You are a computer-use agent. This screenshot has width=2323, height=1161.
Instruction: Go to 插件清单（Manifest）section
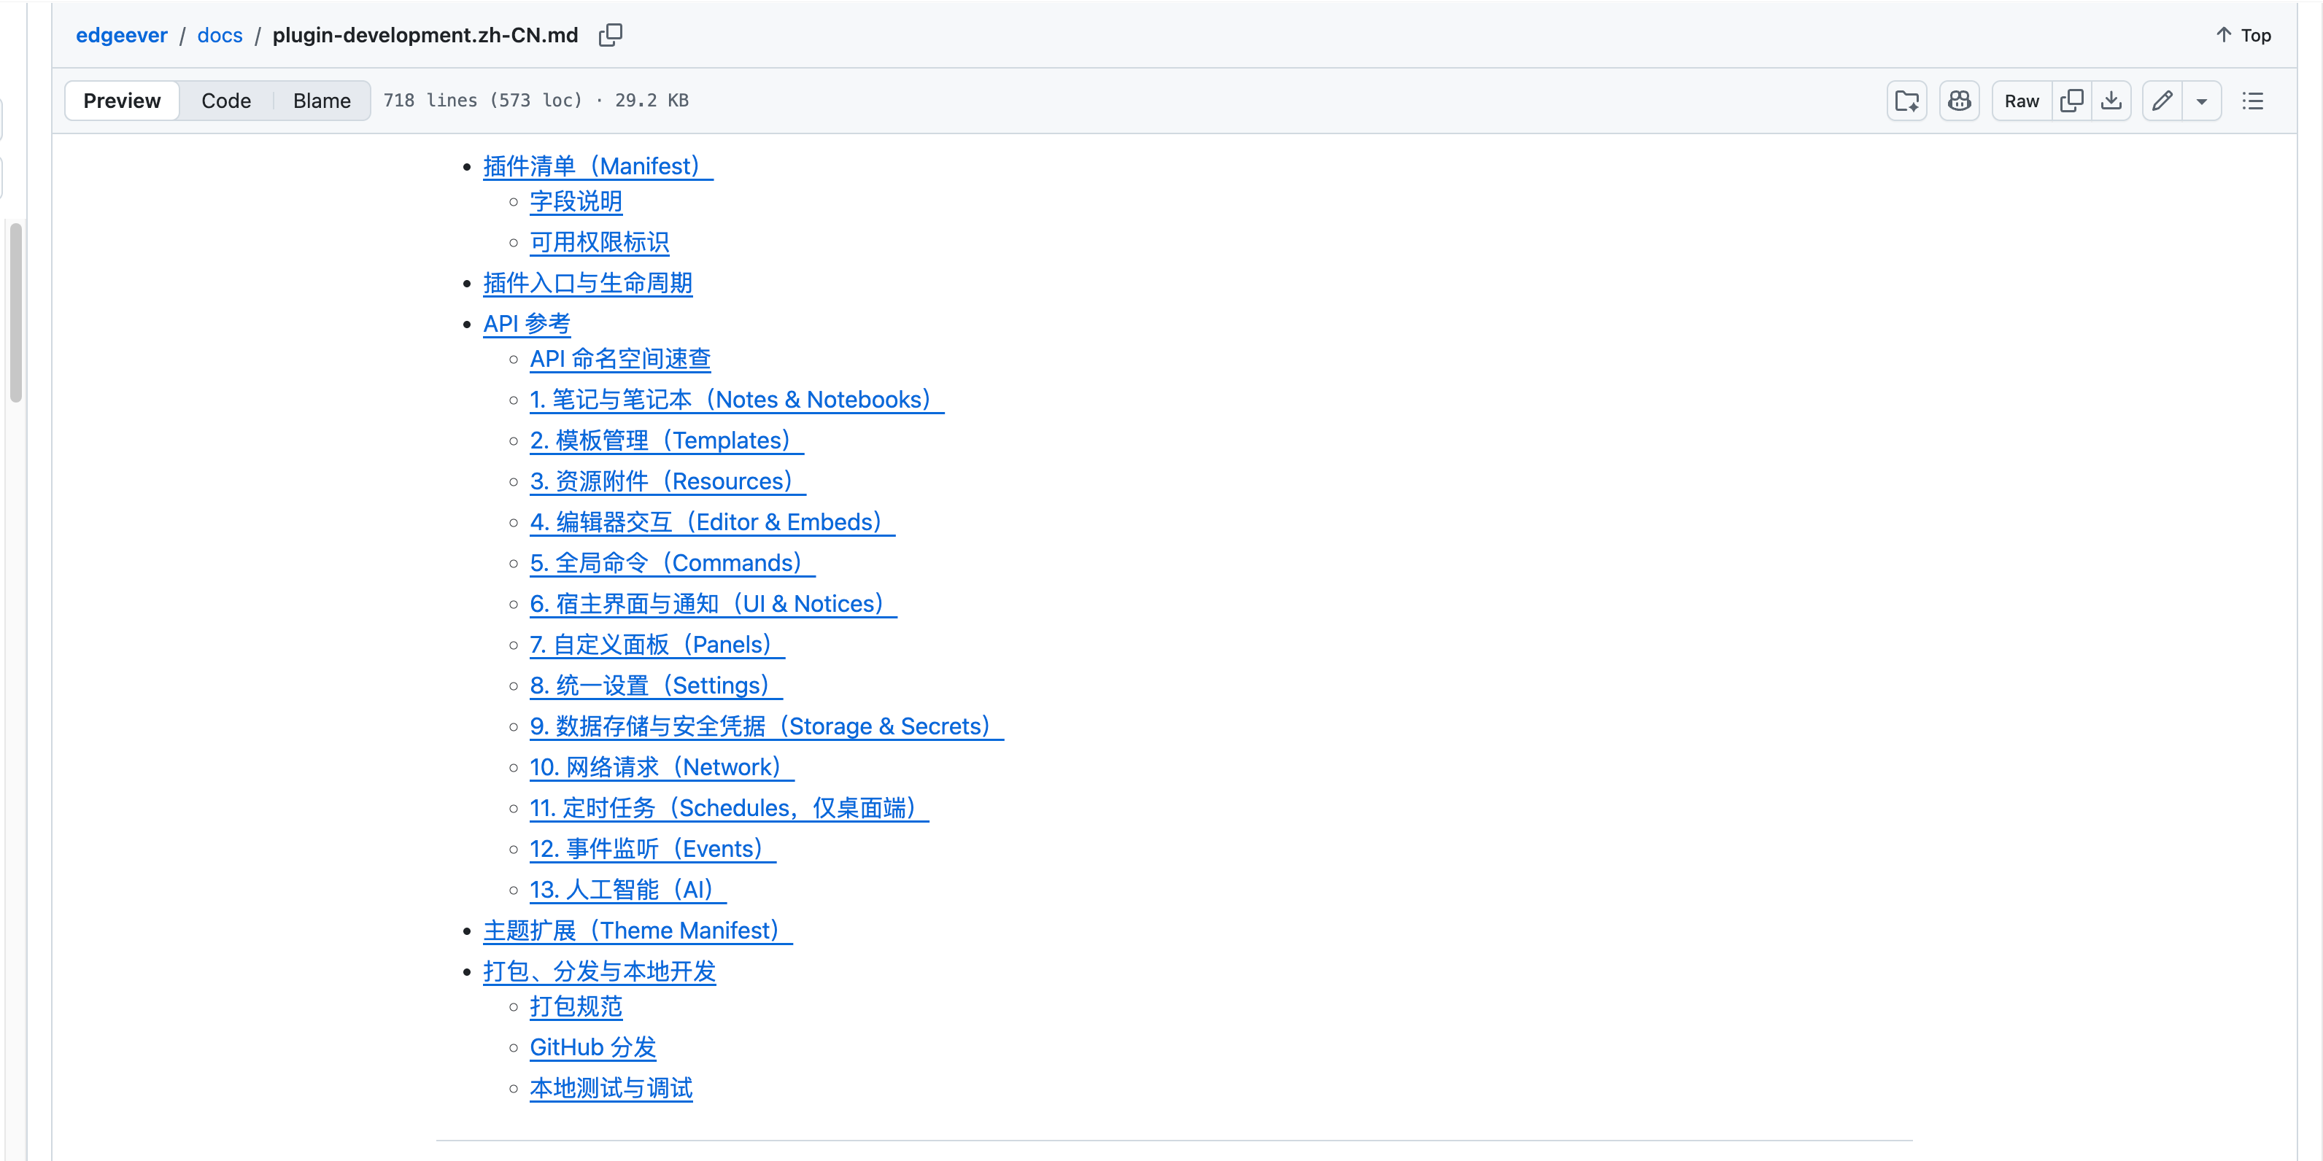pos(598,166)
